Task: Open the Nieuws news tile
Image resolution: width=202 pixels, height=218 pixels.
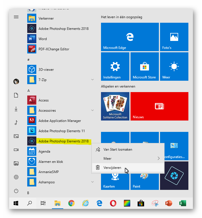Action: (x=159, y=106)
